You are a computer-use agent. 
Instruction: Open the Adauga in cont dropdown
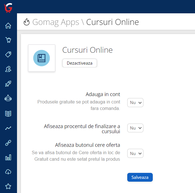tap(135, 103)
